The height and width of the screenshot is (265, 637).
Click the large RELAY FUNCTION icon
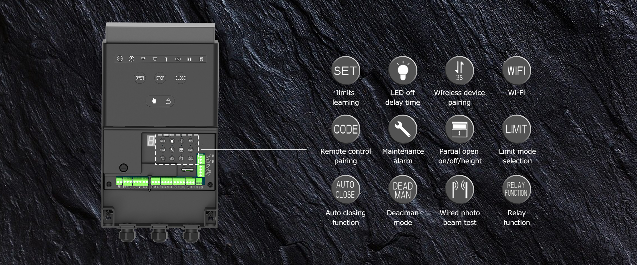point(517,189)
